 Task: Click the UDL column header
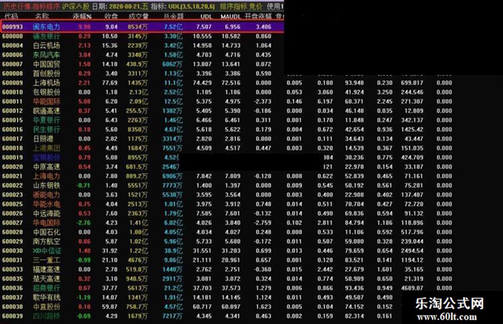pos(206,16)
